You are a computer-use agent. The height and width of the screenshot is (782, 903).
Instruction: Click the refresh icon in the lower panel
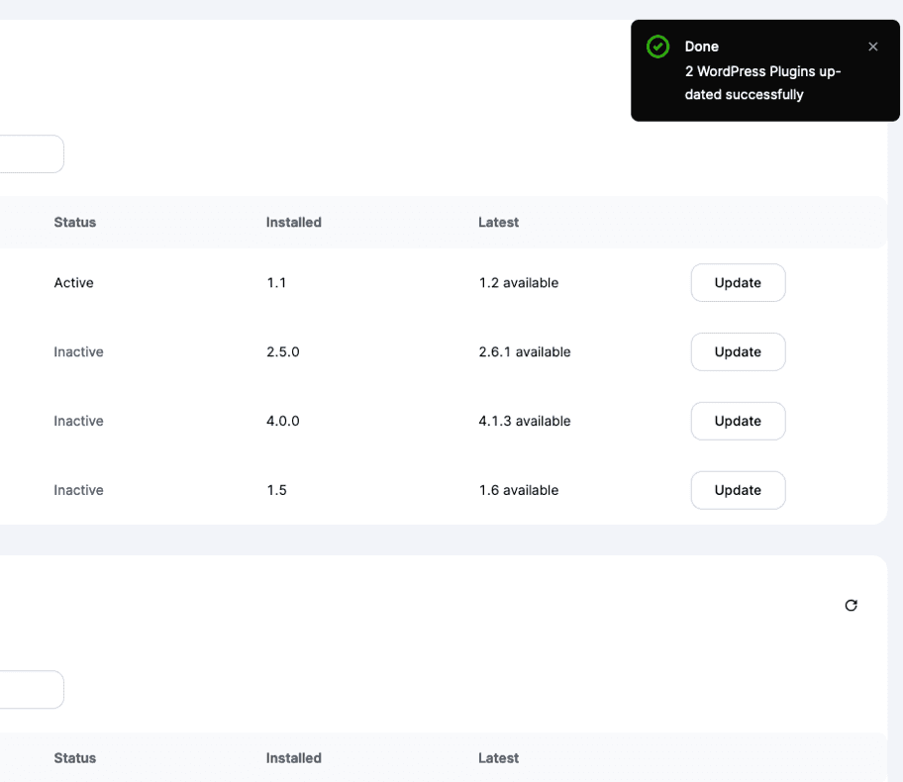point(851,605)
